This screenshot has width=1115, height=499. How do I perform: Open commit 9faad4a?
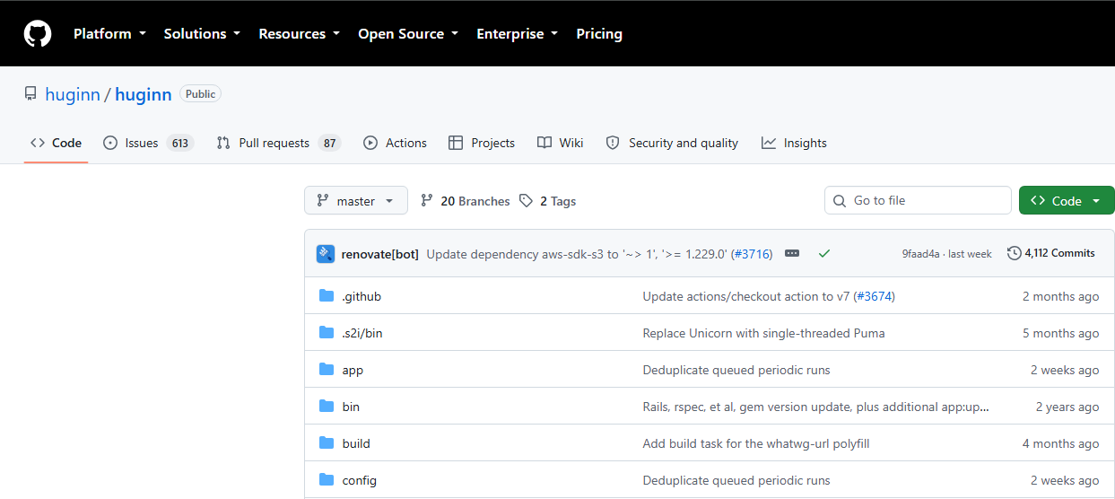click(x=921, y=254)
